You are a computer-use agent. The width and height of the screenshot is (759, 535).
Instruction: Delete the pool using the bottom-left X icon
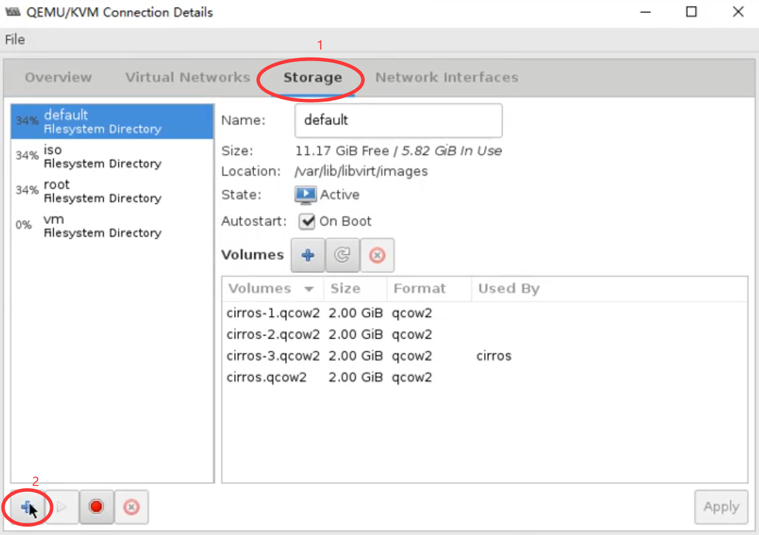coord(131,507)
